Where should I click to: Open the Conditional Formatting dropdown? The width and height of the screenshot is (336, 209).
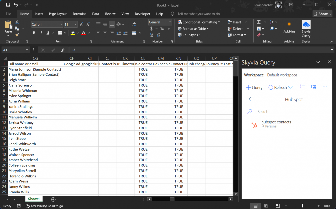click(199, 22)
